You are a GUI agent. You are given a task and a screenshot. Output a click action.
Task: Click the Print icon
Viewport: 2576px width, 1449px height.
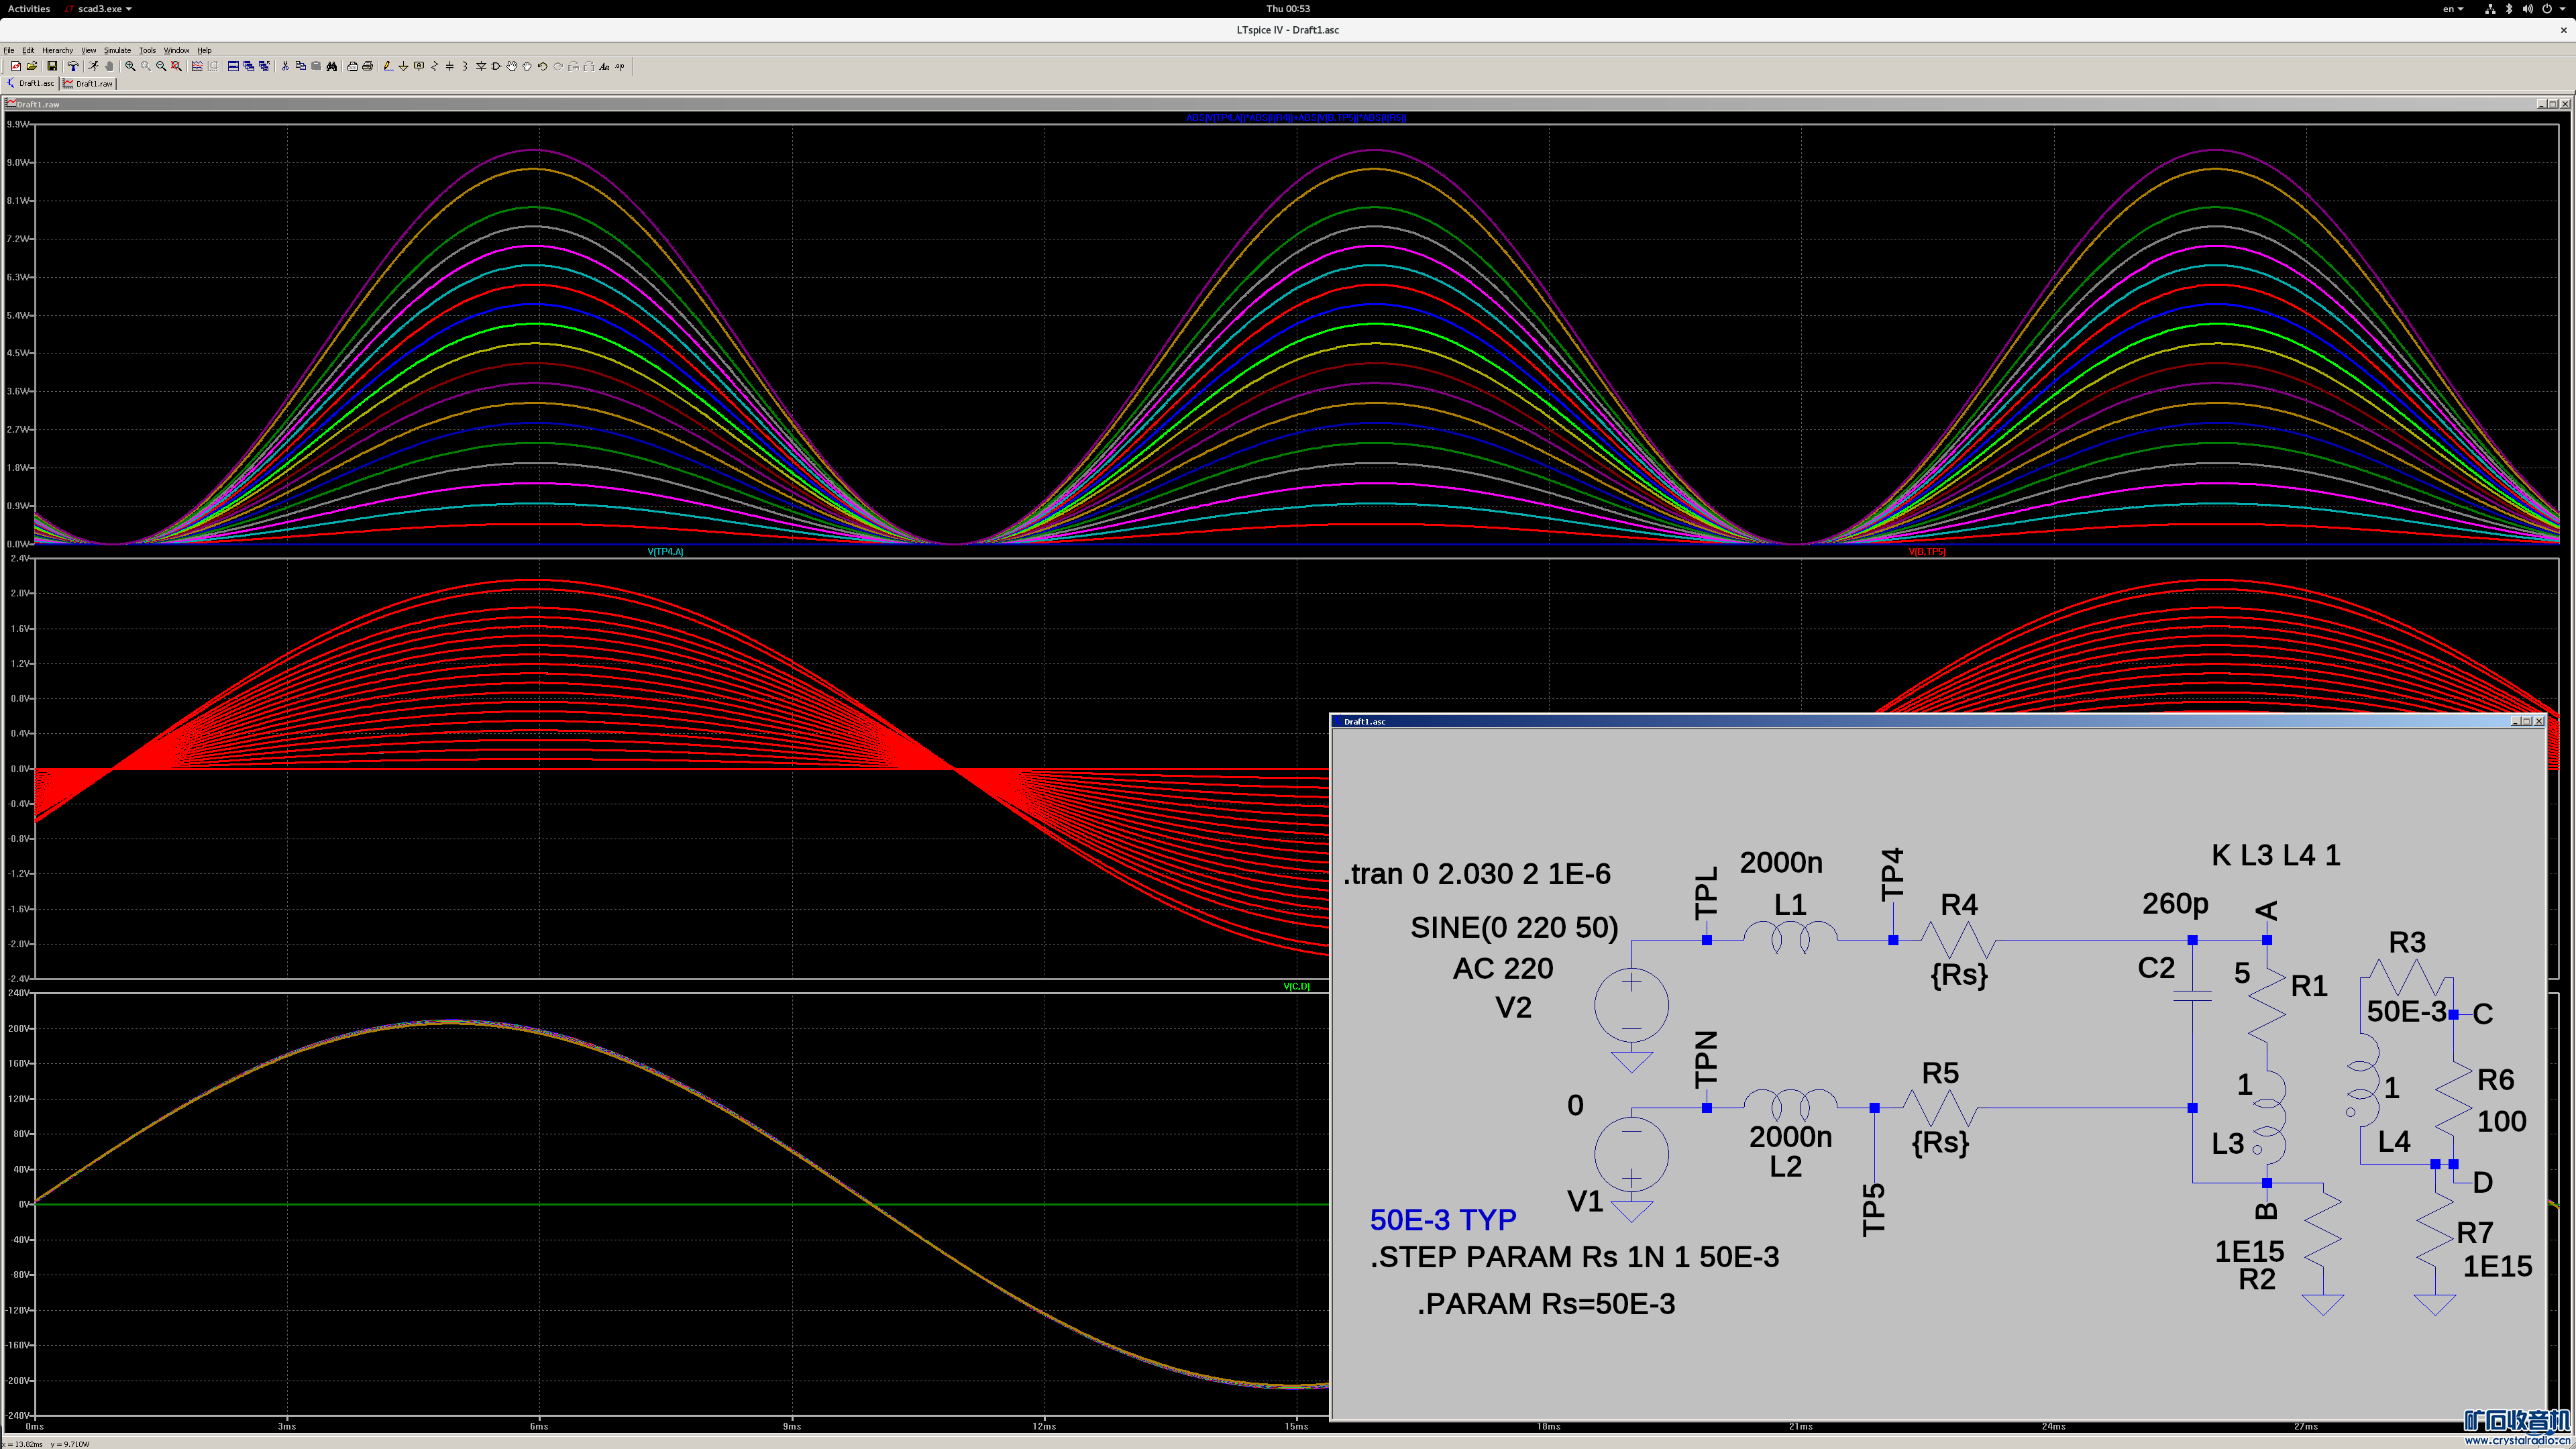point(367,66)
